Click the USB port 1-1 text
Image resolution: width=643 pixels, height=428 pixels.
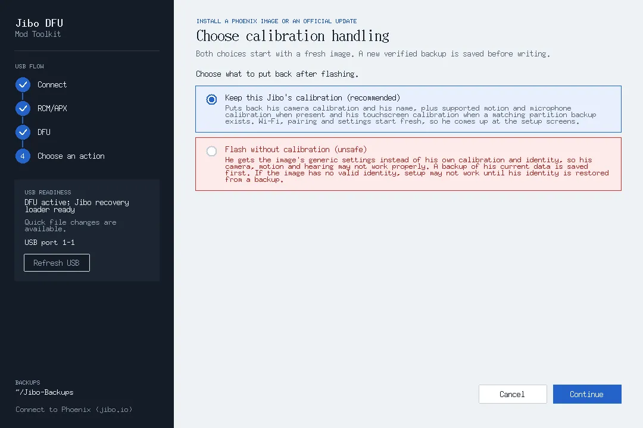tap(49, 243)
